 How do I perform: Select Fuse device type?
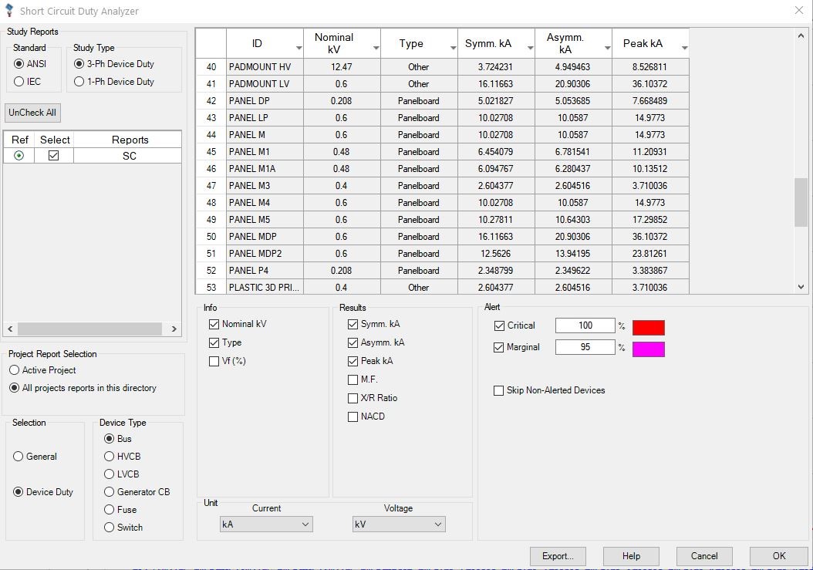point(109,509)
